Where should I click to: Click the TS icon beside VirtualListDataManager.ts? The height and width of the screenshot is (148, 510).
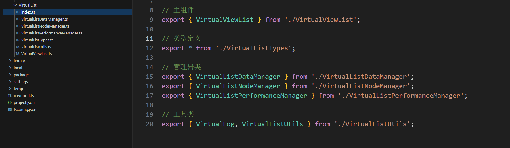coord(17,19)
